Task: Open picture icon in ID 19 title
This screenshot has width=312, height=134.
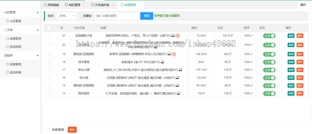Action: 169,54
